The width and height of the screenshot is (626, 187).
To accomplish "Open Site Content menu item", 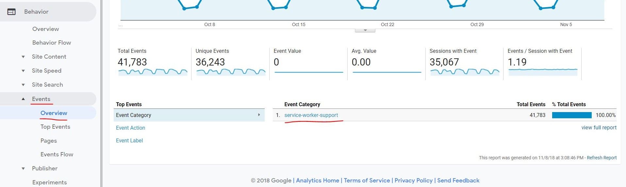I will [49, 57].
